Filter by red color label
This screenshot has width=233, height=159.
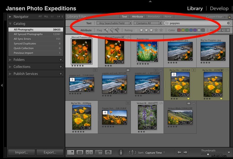[x=179, y=30]
